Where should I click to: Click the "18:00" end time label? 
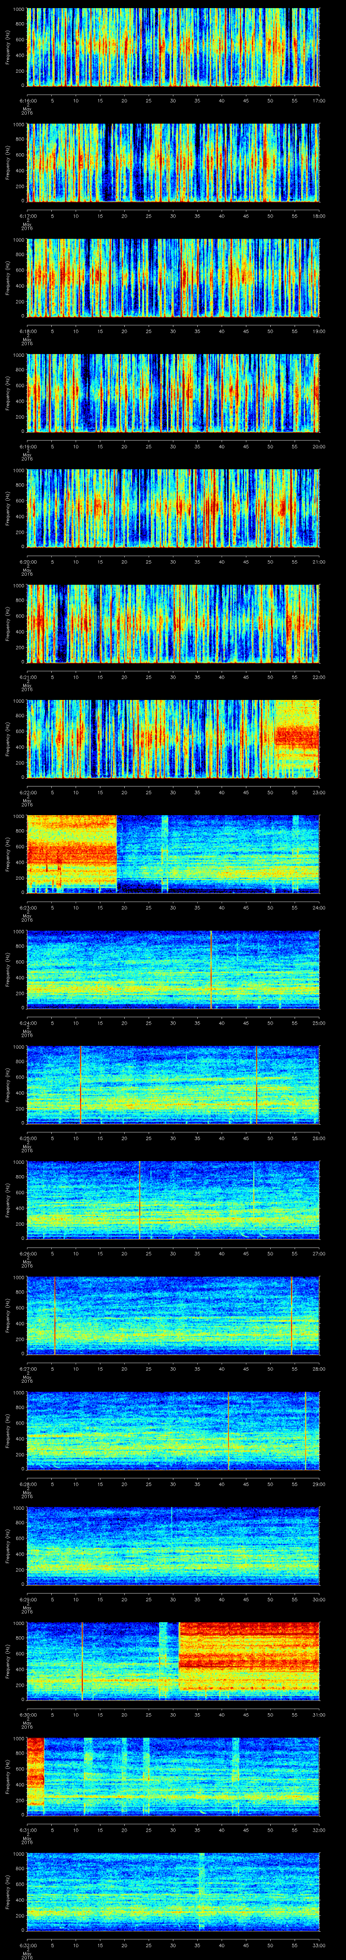(319, 216)
